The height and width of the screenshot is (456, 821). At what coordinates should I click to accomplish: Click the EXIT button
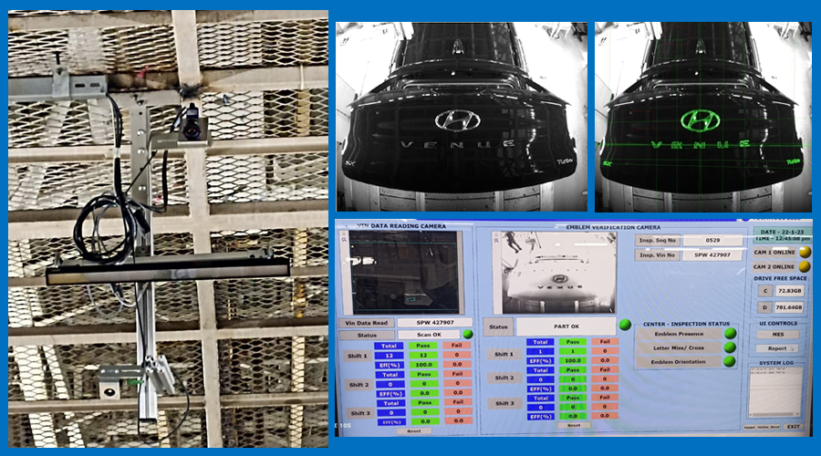click(x=794, y=426)
